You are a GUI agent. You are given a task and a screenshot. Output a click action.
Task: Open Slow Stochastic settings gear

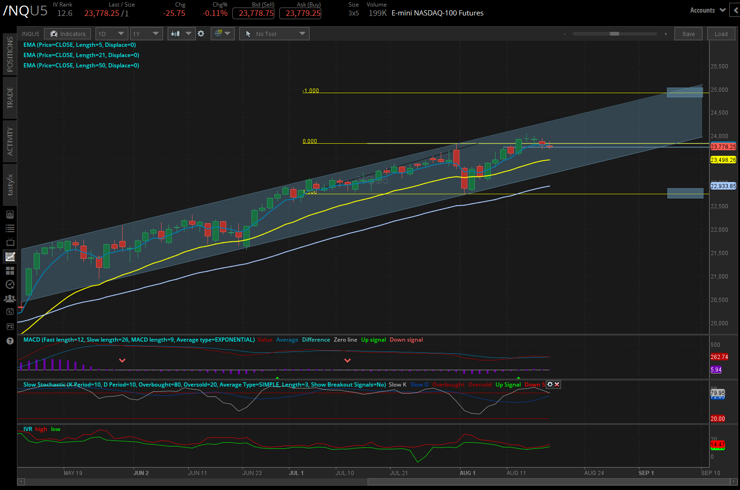(x=550, y=384)
